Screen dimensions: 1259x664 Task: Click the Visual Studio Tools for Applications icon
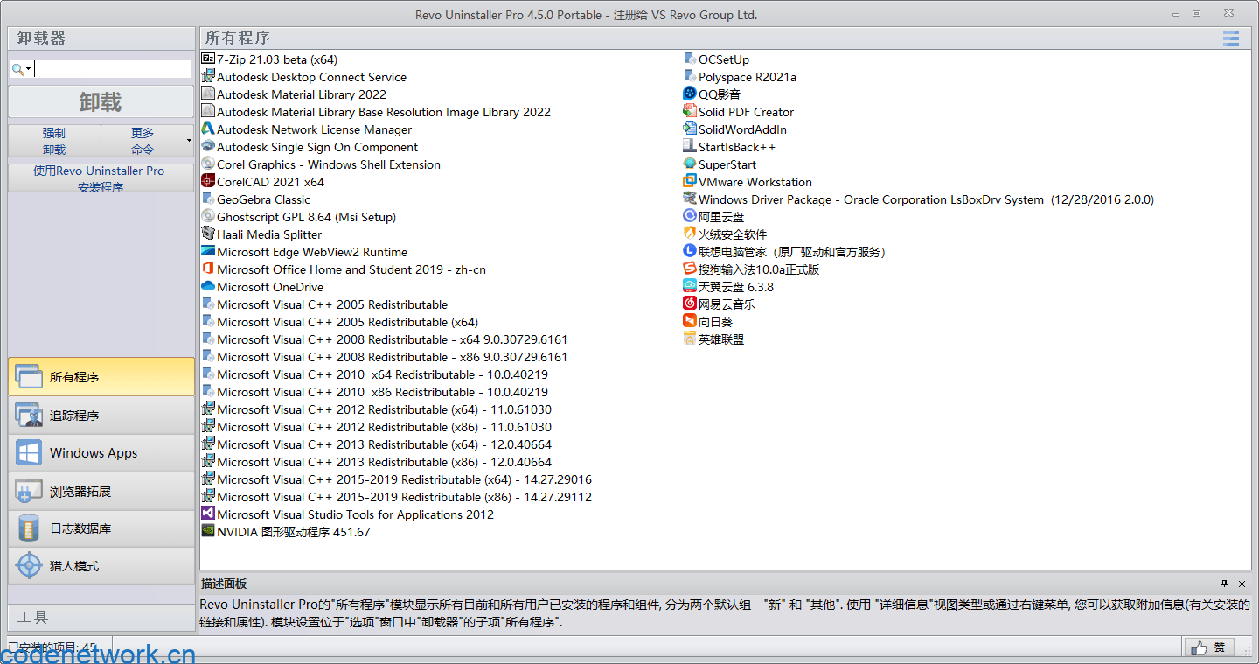coord(208,514)
